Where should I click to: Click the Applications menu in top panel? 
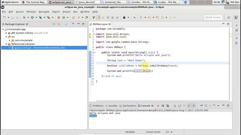(x=10, y=2)
